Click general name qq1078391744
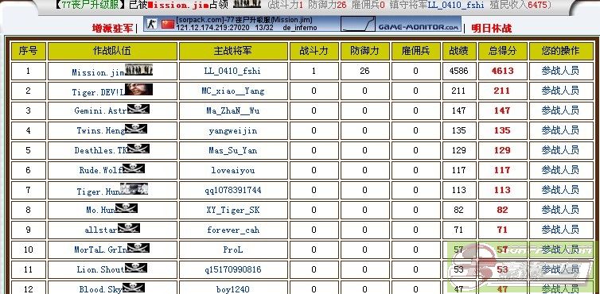The height and width of the screenshot is (294, 600). [x=232, y=191]
